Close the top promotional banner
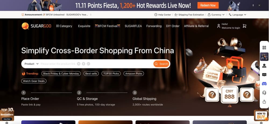The width and height of the screenshot is (269, 124). (259, 5)
